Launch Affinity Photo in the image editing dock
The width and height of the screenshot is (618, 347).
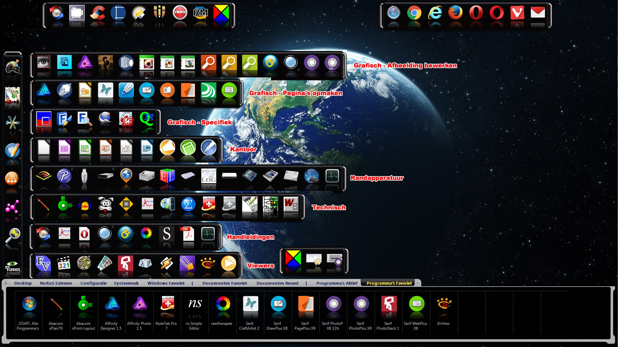85,62
